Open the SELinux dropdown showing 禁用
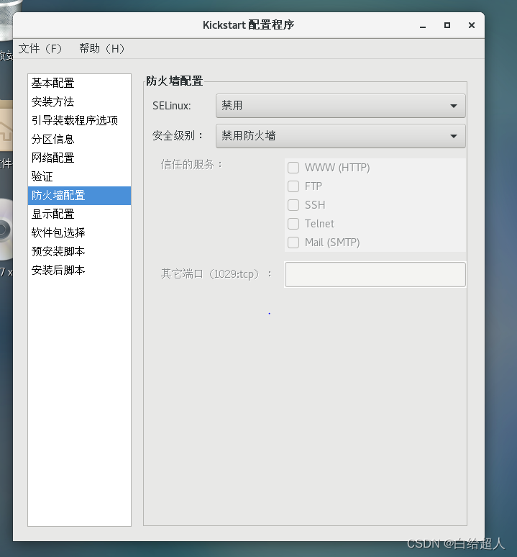517x557 pixels. tap(341, 106)
